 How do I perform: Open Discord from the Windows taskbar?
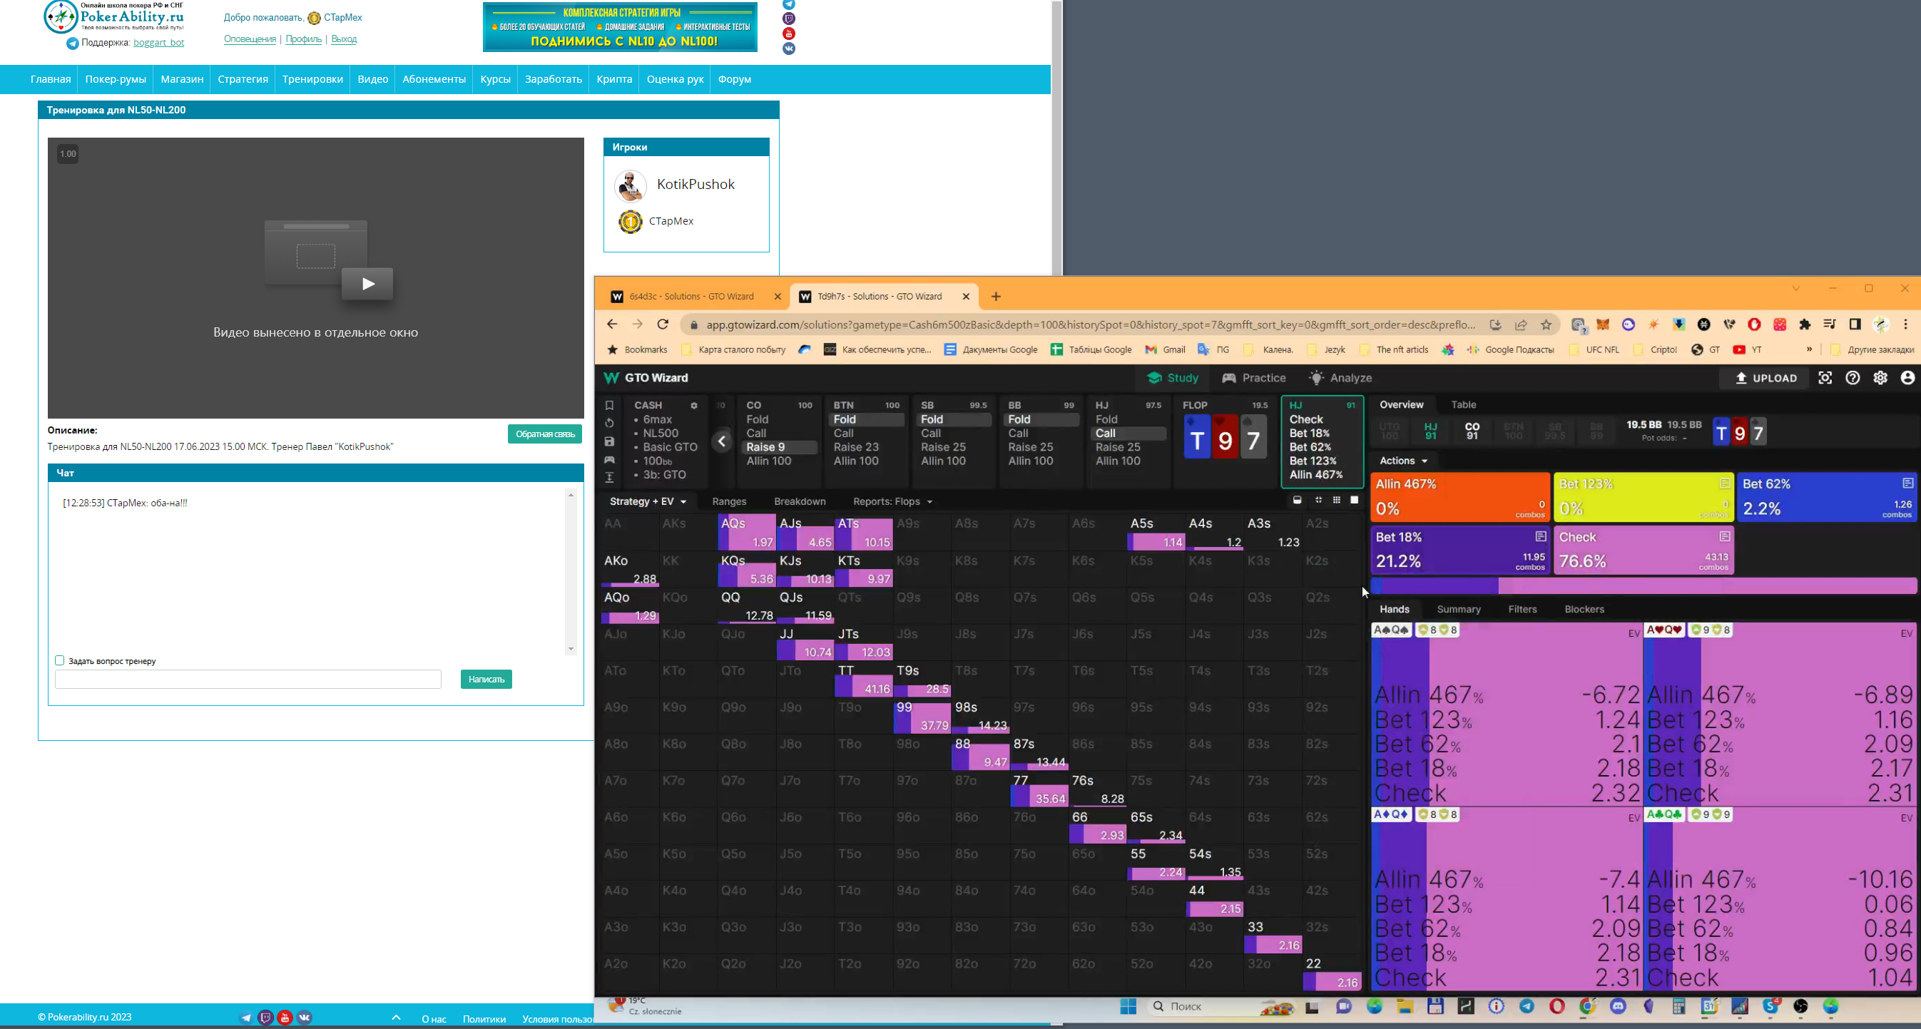[1618, 1007]
